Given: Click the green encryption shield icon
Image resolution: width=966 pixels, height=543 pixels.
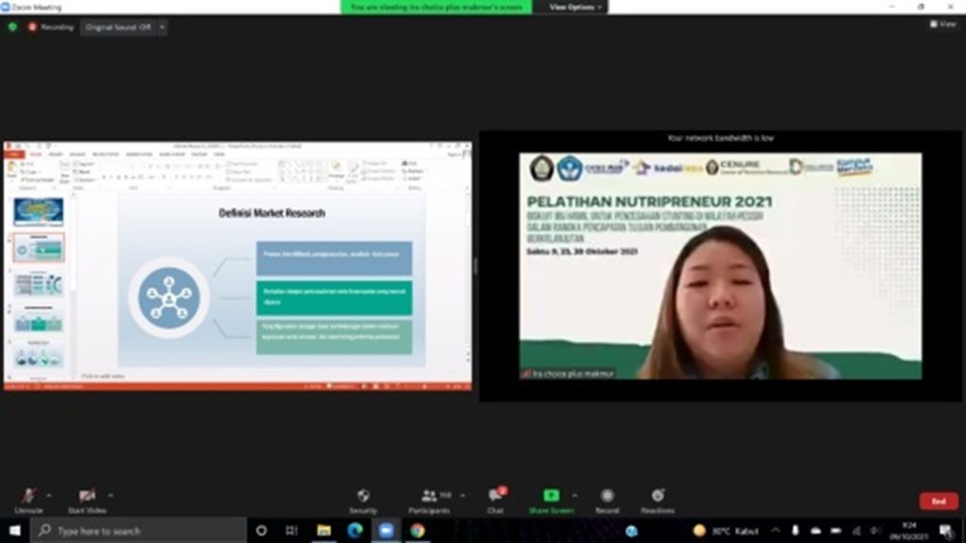Looking at the screenshot, I should [12, 27].
